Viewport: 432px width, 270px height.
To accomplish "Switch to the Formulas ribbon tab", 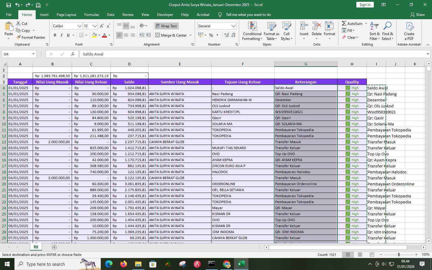I will click(91, 14).
